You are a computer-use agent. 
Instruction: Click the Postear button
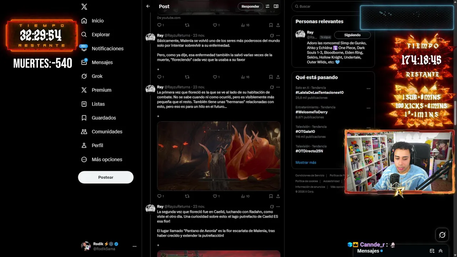(106, 177)
